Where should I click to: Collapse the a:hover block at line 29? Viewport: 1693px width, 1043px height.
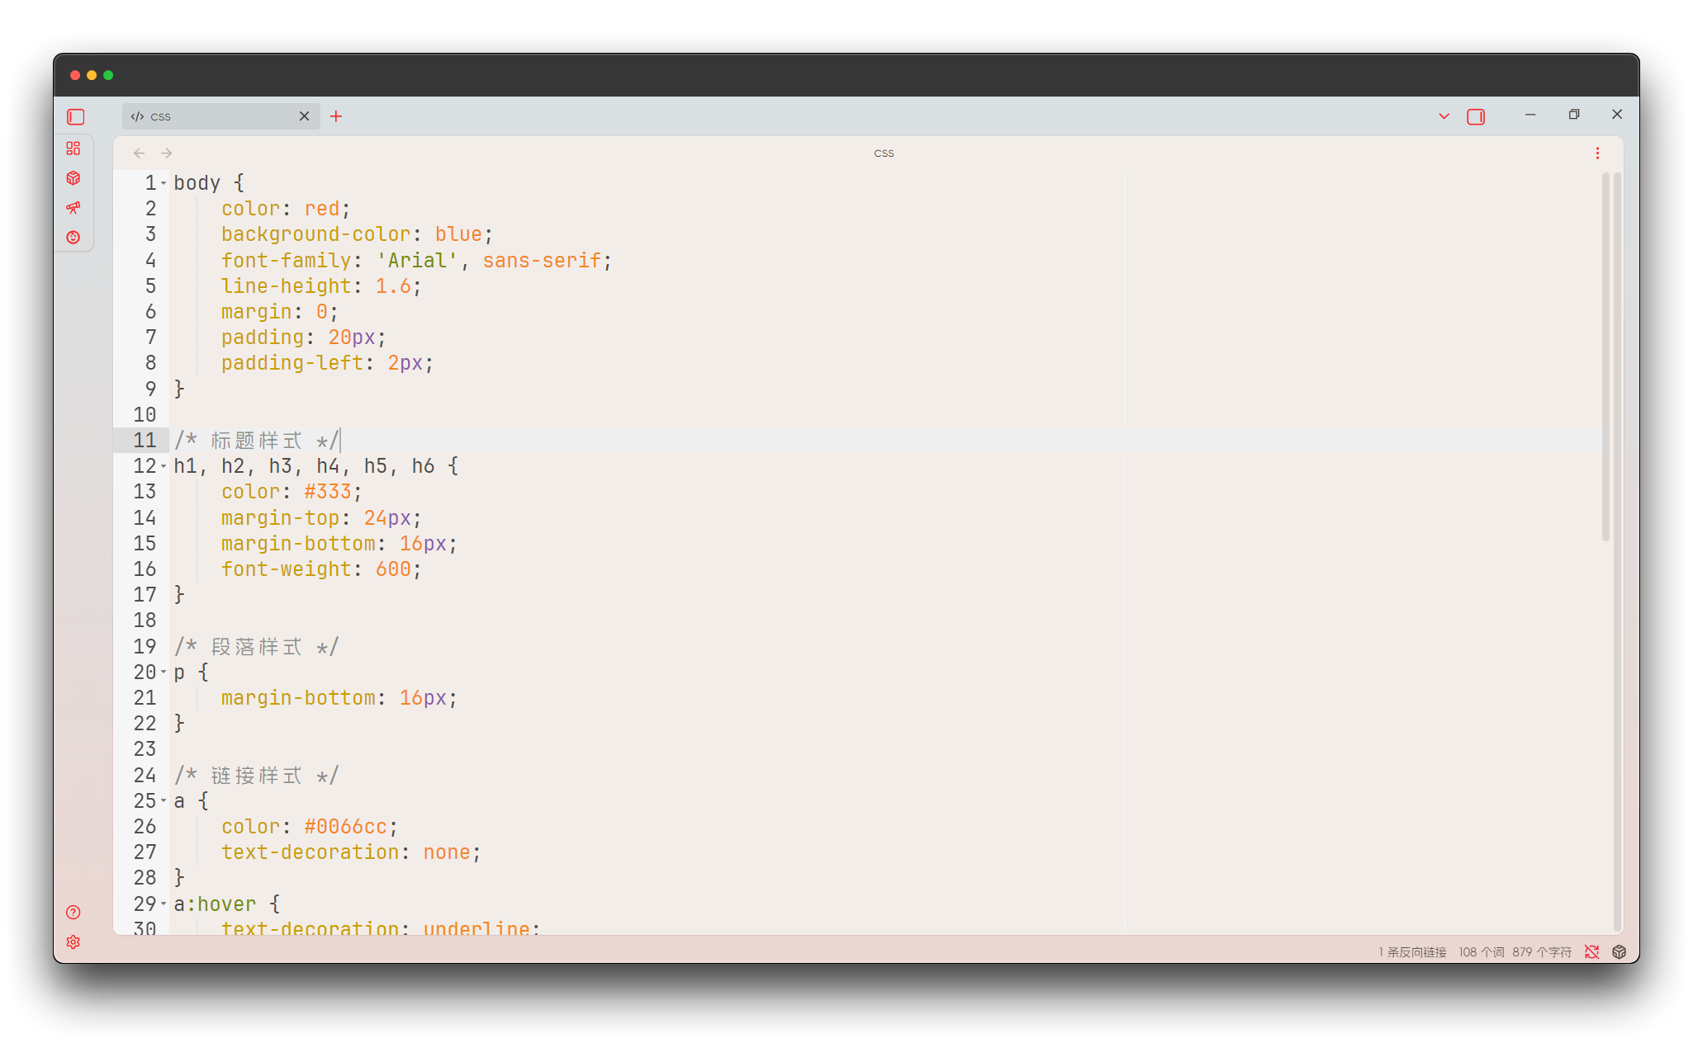tap(164, 904)
